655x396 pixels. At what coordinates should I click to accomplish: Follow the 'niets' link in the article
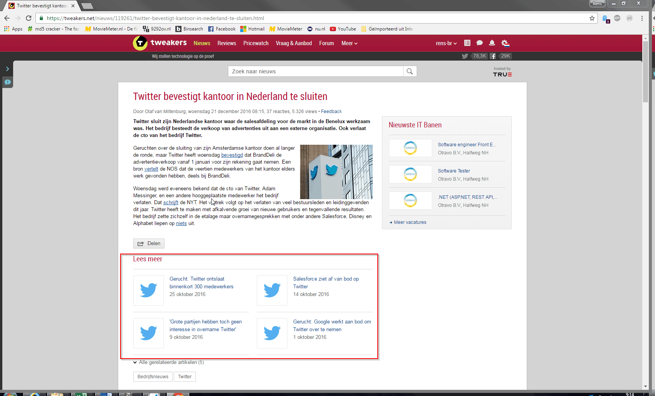click(x=181, y=223)
